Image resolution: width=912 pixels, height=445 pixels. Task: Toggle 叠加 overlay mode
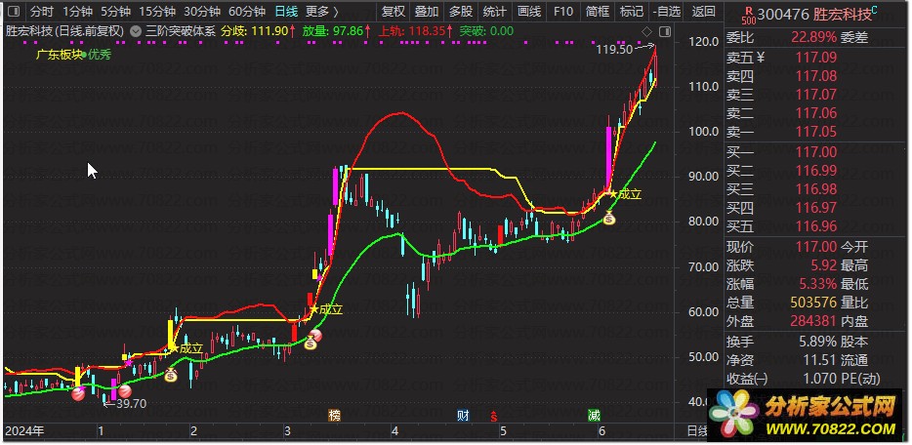click(427, 11)
